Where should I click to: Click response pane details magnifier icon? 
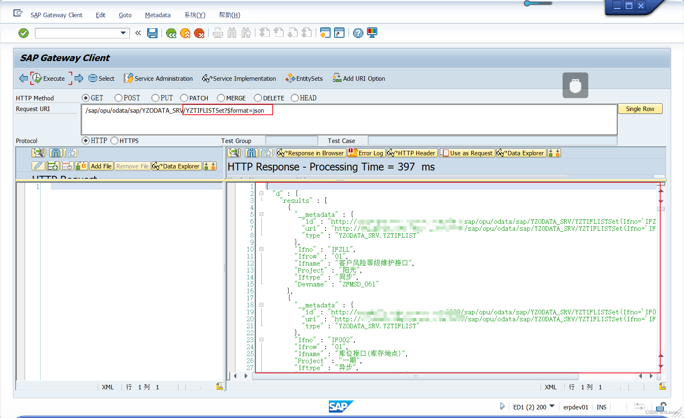pyautogui.click(x=234, y=153)
